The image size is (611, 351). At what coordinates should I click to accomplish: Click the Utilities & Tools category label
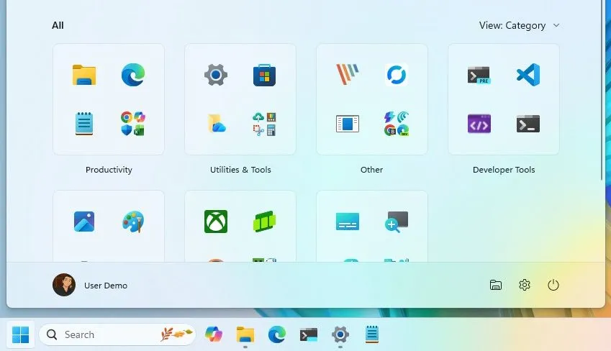click(240, 170)
